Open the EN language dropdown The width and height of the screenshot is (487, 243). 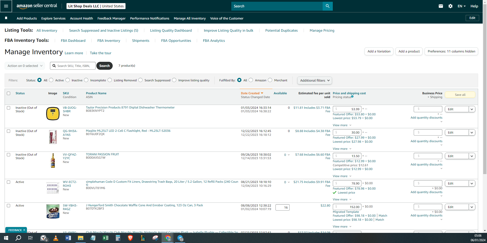462,6
